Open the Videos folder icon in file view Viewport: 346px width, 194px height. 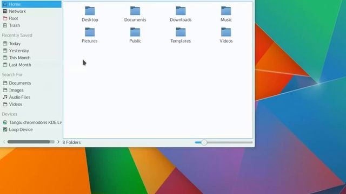(226, 32)
